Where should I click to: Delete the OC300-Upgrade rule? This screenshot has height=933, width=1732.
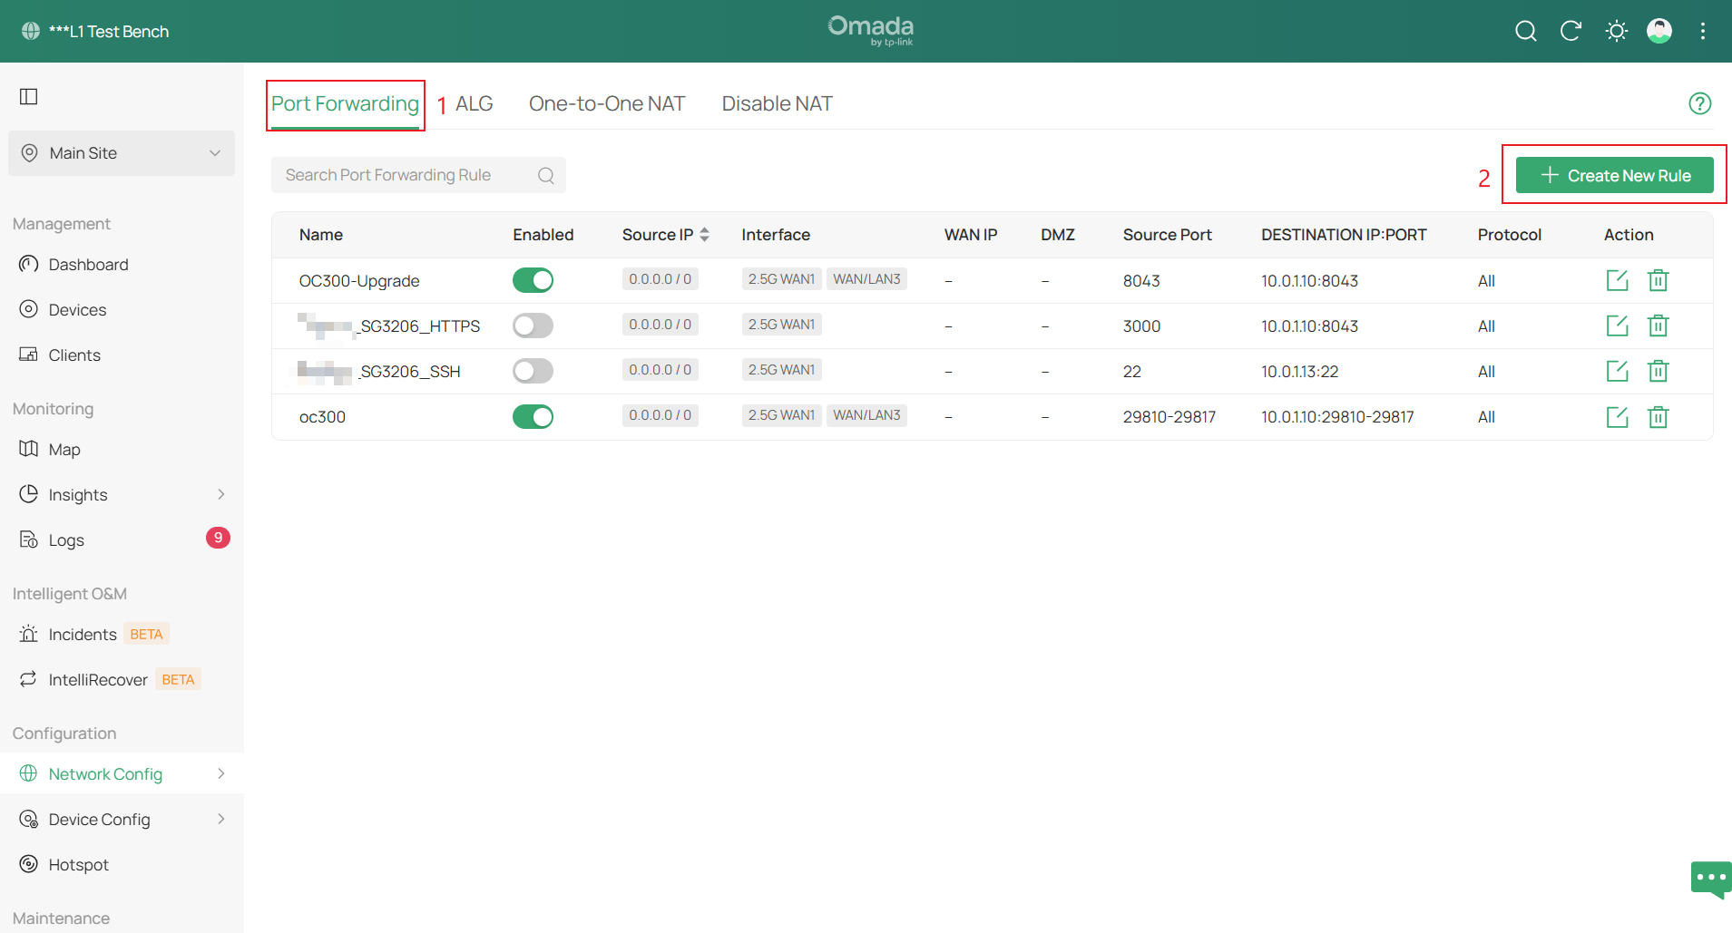(1658, 280)
